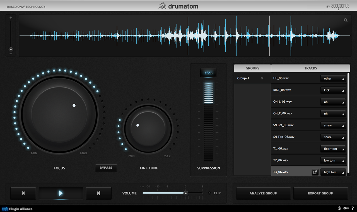Open the type dropdown for KIK1_08.wav

tap(333, 90)
